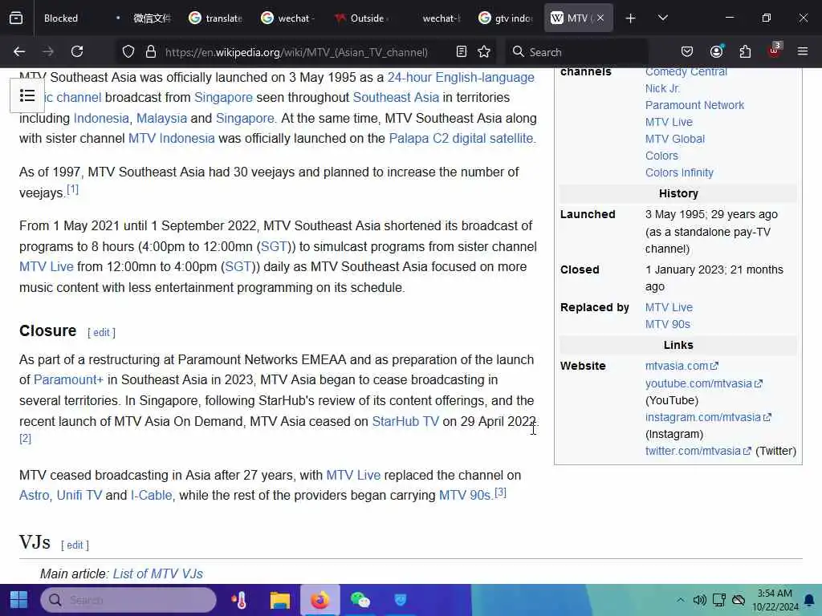View site security padlock info

click(x=151, y=51)
